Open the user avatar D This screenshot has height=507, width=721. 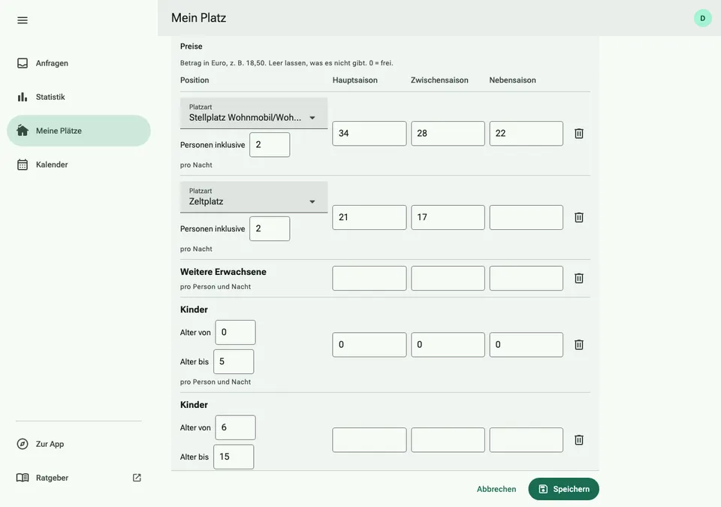click(702, 19)
